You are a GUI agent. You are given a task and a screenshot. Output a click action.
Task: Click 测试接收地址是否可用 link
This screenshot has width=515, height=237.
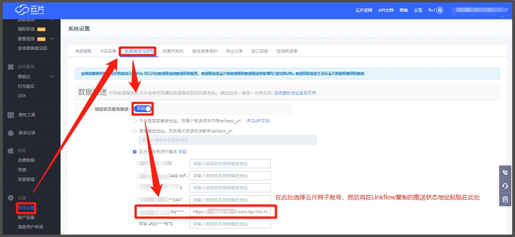click(x=295, y=93)
